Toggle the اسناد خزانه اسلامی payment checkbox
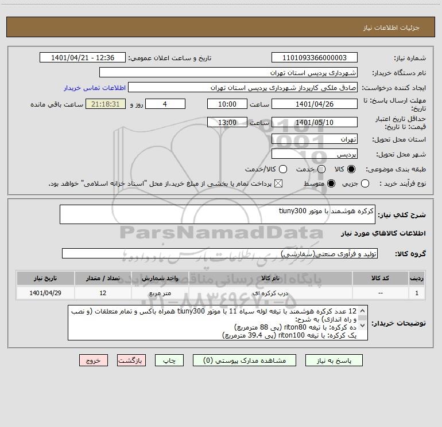The image size is (442, 427). (x=278, y=183)
